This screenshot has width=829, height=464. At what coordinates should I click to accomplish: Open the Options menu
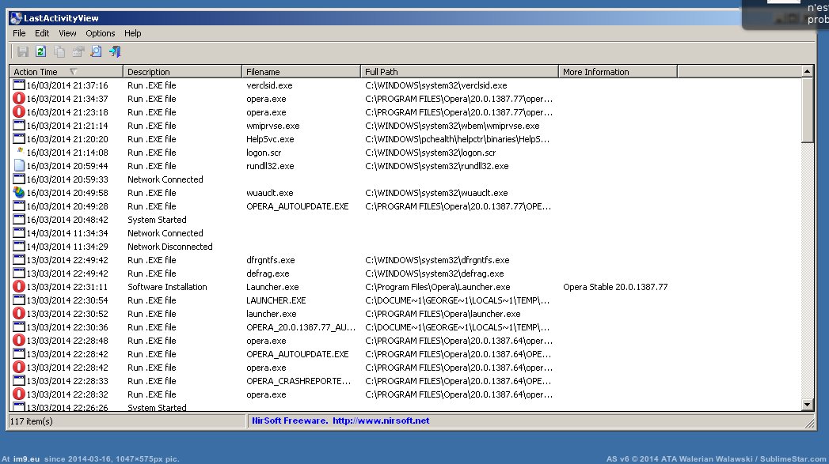click(101, 33)
